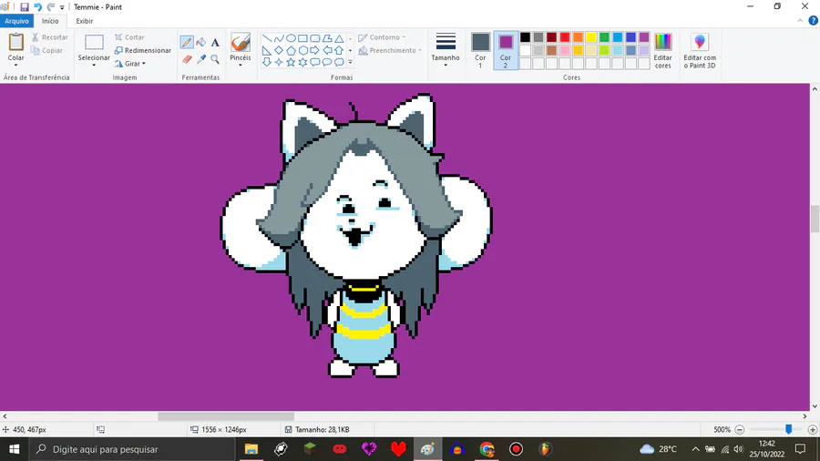Select Cor 1 as the active color

point(480,50)
